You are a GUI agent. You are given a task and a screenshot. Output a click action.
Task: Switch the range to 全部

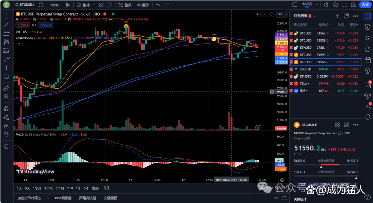pos(95,188)
